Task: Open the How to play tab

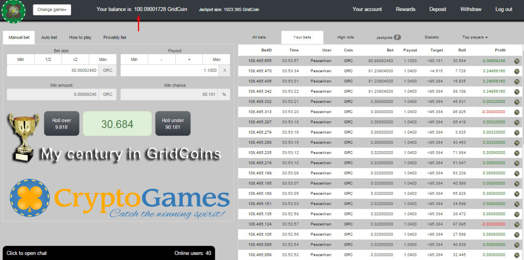Action: click(x=80, y=37)
